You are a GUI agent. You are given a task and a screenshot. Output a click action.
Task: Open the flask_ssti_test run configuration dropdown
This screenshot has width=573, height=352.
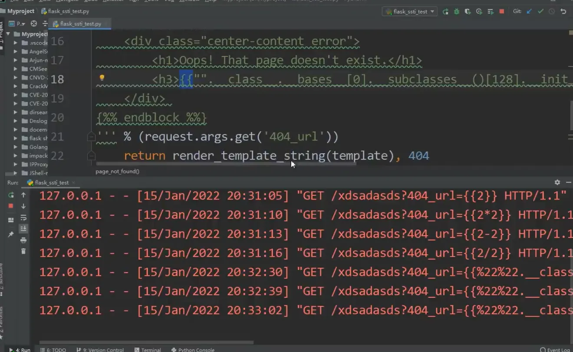[x=410, y=12]
